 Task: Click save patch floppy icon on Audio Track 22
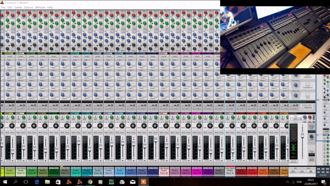click(x=123, y=105)
